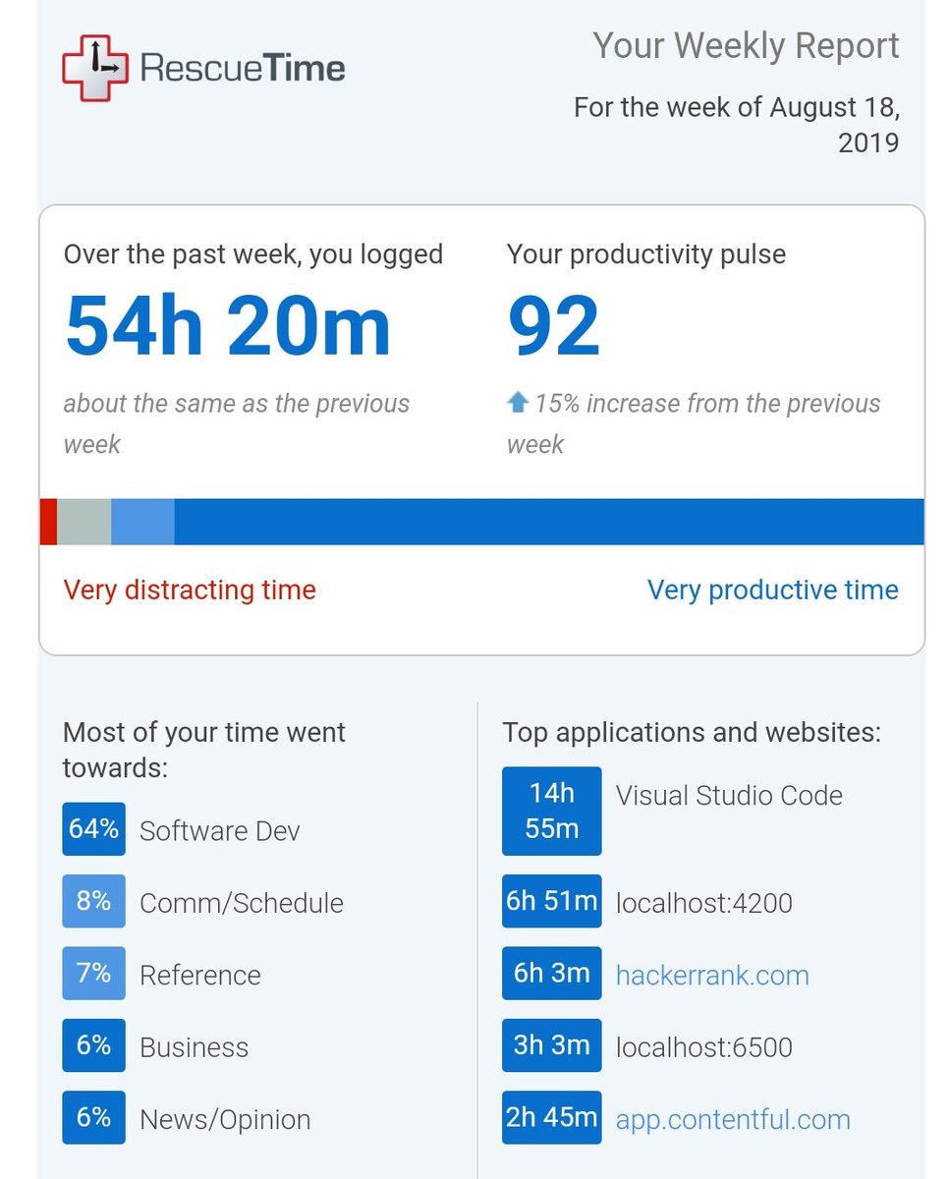949x1179 pixels.
Task: Click 'about the same as the previous week' note
Action: (x=237, y=423)
